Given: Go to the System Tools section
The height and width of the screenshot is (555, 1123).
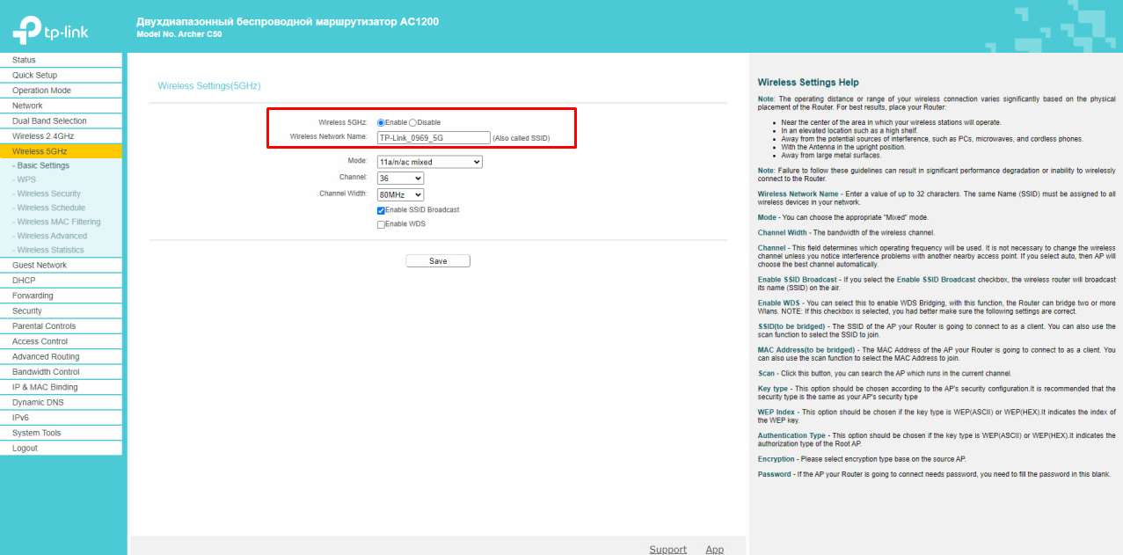Looking at the screenshot, I should (x=37, y=433).
